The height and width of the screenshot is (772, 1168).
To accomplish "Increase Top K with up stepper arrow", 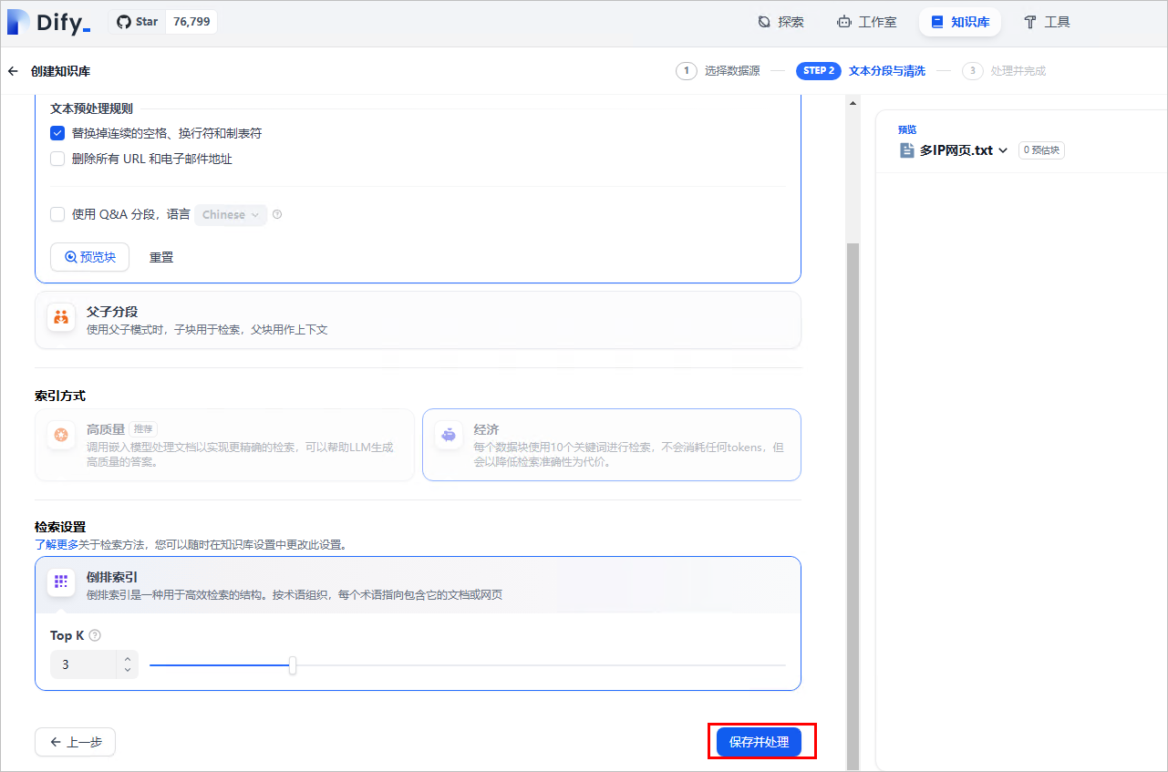I will click(128, 658).
